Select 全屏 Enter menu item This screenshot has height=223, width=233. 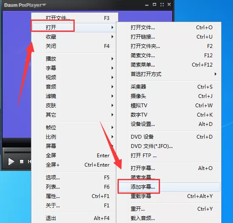74,156
